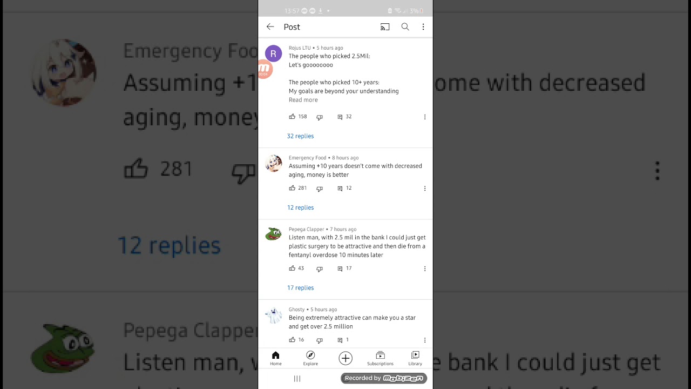Screen dimensions: 691x389
Task: Like the Pepega Clapper comment
Action: tap(292, 269)
